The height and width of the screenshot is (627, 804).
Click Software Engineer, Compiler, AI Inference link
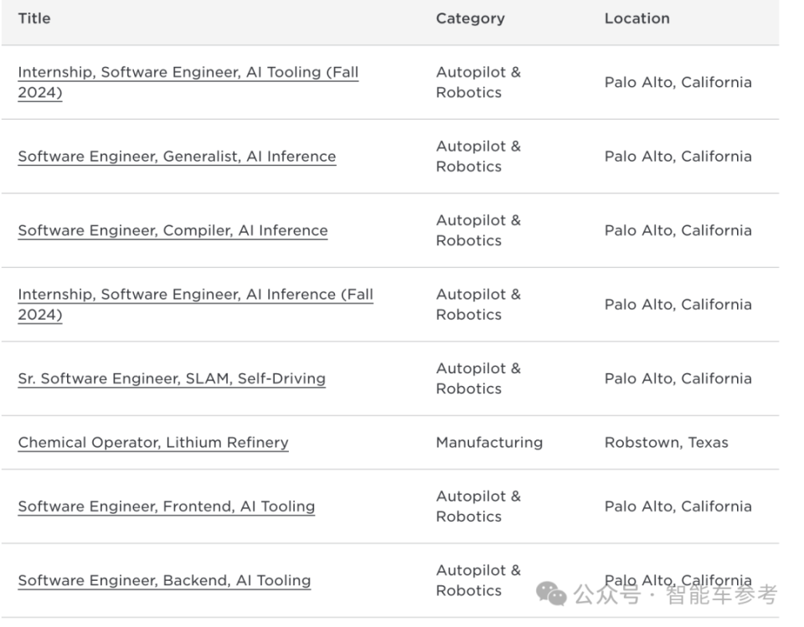tap(173, 230)
